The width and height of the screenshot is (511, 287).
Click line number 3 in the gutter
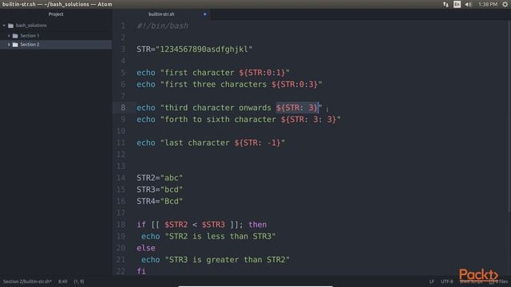click(123, 49)
